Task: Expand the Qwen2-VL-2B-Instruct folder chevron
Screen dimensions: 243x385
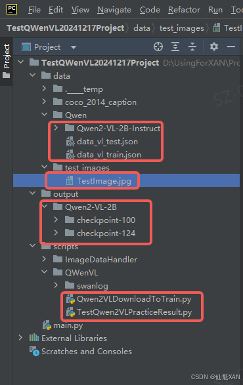Action: pos(56,128)
